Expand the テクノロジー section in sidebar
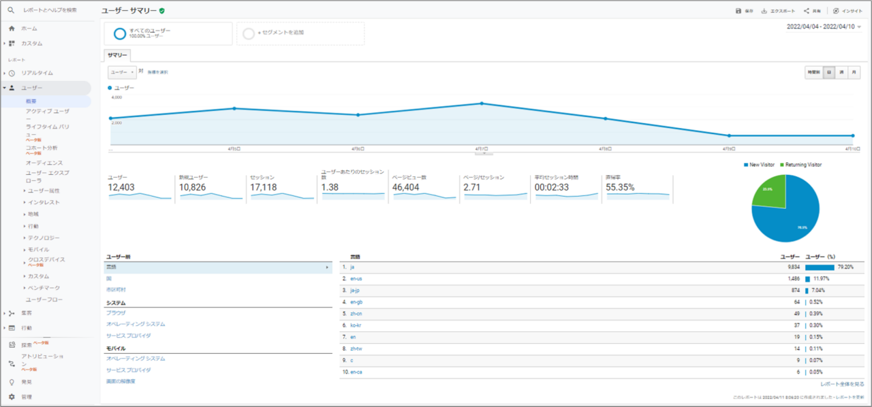872x407 pixels. 42,238
